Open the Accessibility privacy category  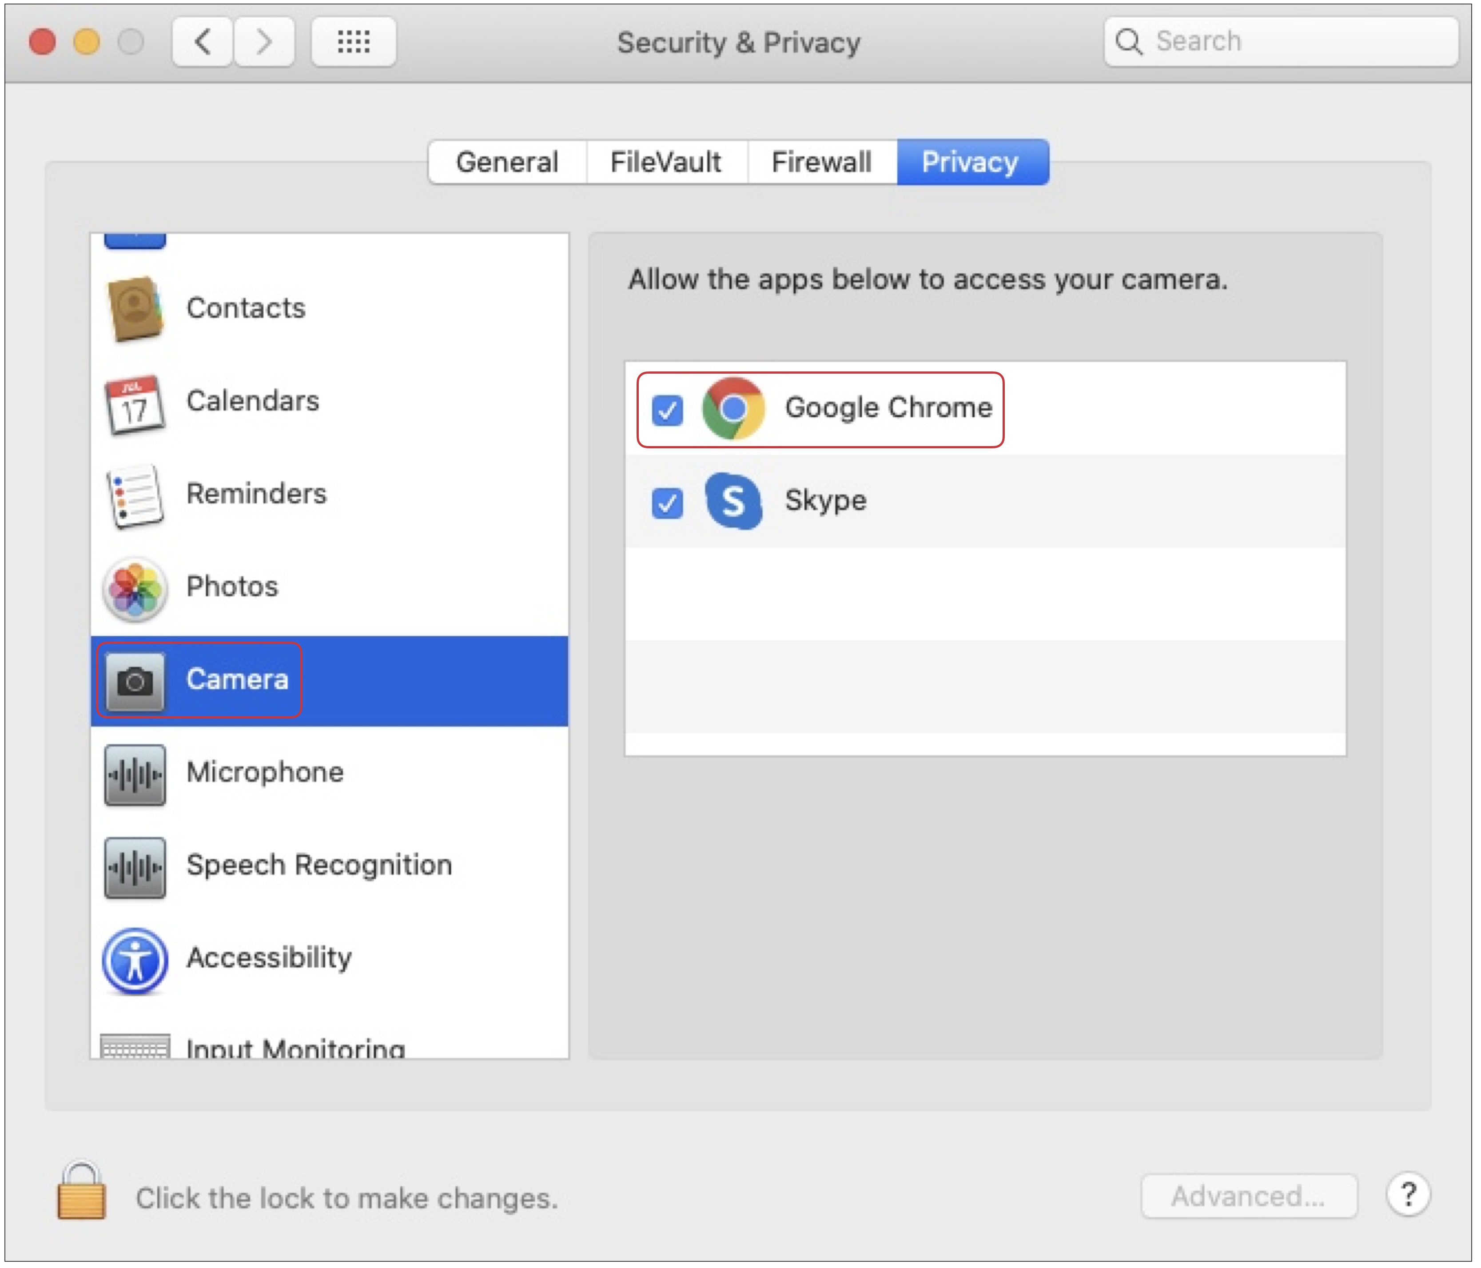click(269, 958)
